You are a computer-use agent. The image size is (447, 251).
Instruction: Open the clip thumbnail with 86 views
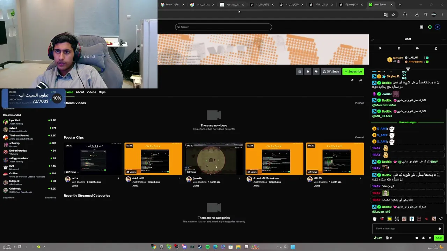coord(153,159)
